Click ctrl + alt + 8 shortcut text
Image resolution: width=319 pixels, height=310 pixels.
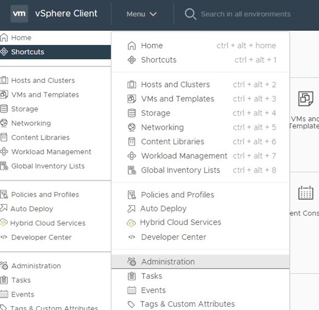coord(254,170)
